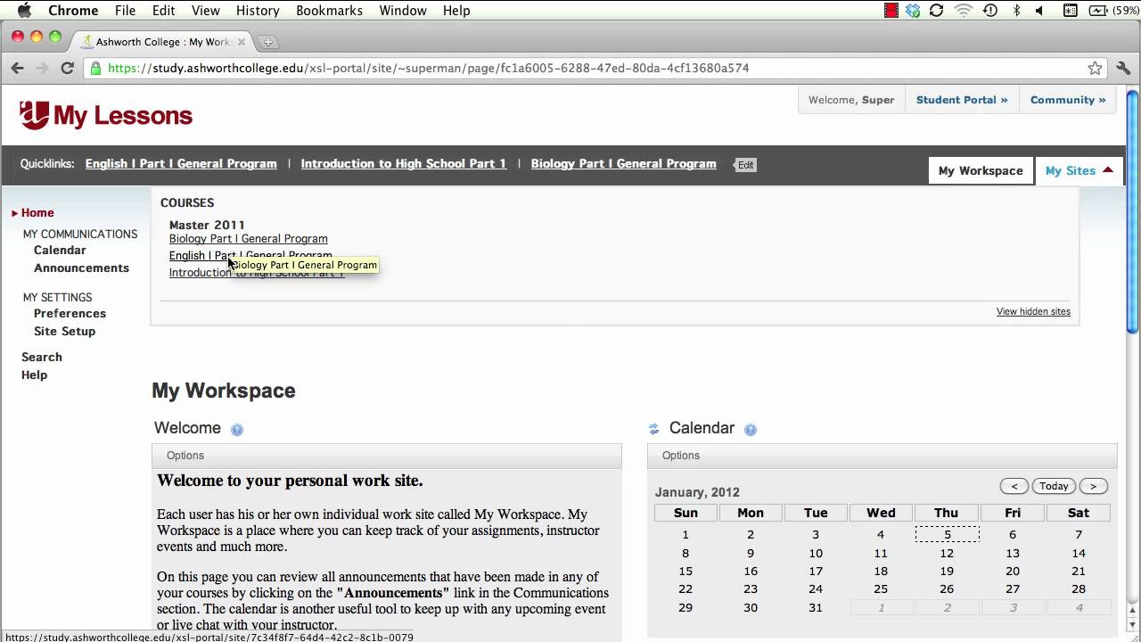Screen dimensions: 1141x642
Task: Open Site Setup in the sidebar
Action: tap(64, 332)
